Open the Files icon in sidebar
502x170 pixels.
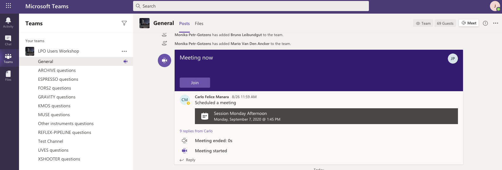point(8,76)
